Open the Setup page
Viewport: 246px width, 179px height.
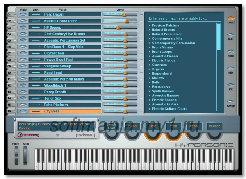[x=231, y=102]
